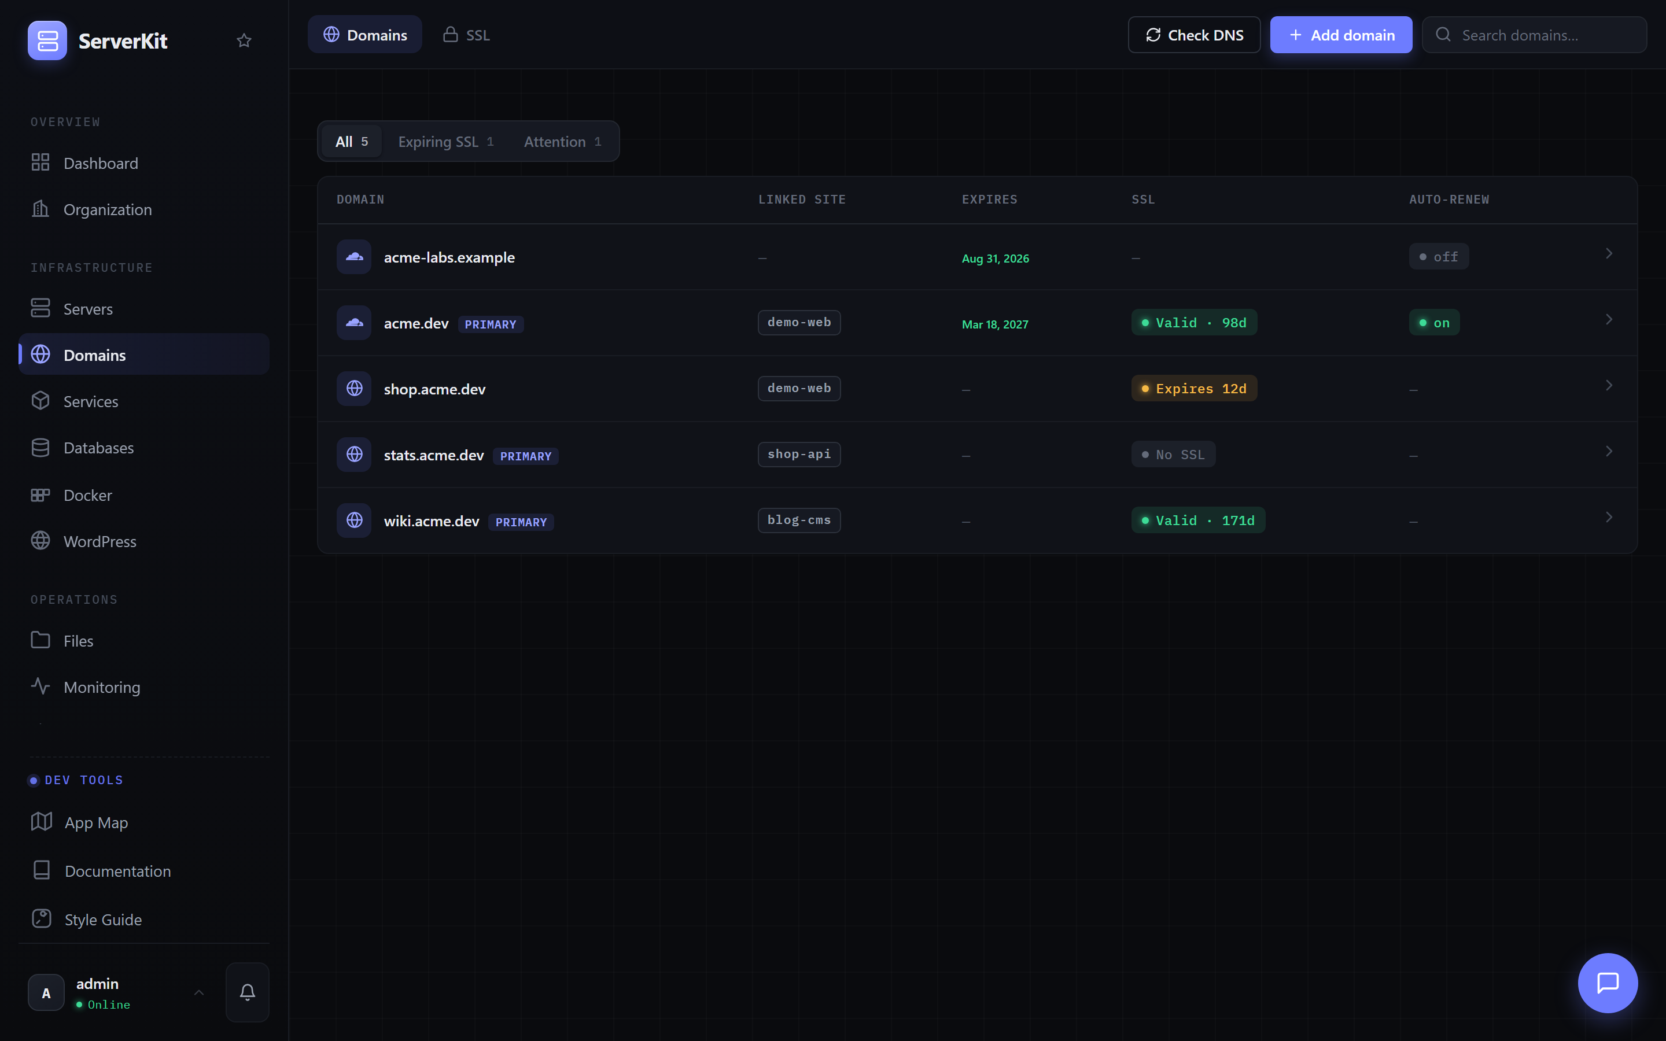The height and width of the screenshot is (1041, 1666).
Task: Select the All filter tab
Action: pos(352,141)
